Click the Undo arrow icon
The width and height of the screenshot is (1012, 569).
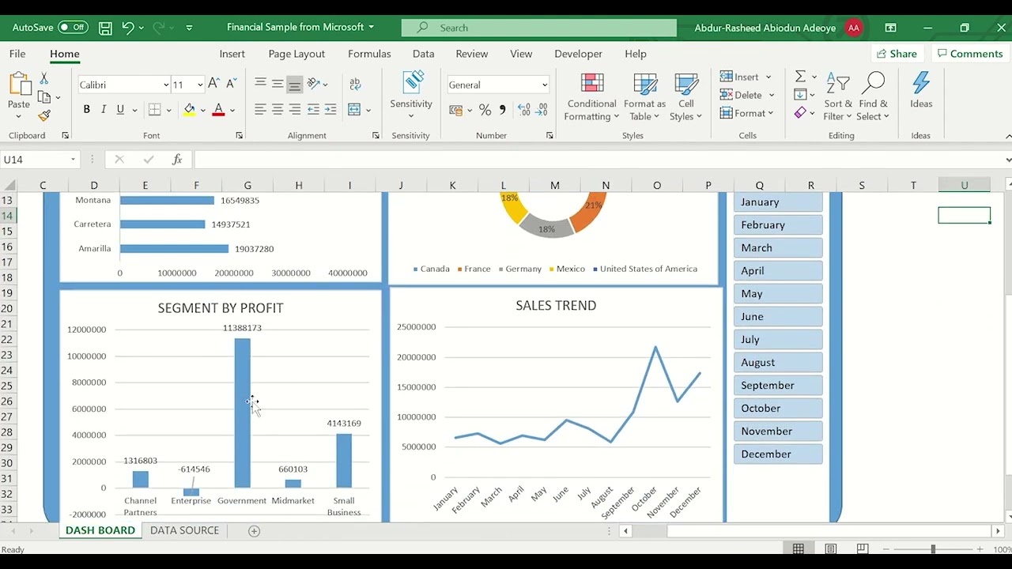click(x=127, y=28)
